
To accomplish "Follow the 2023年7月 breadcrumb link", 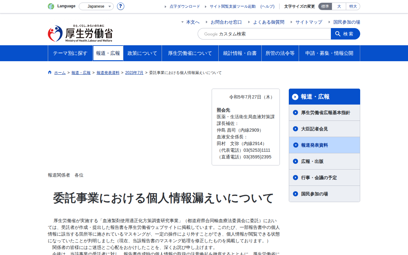I will (x=134, y=73).
